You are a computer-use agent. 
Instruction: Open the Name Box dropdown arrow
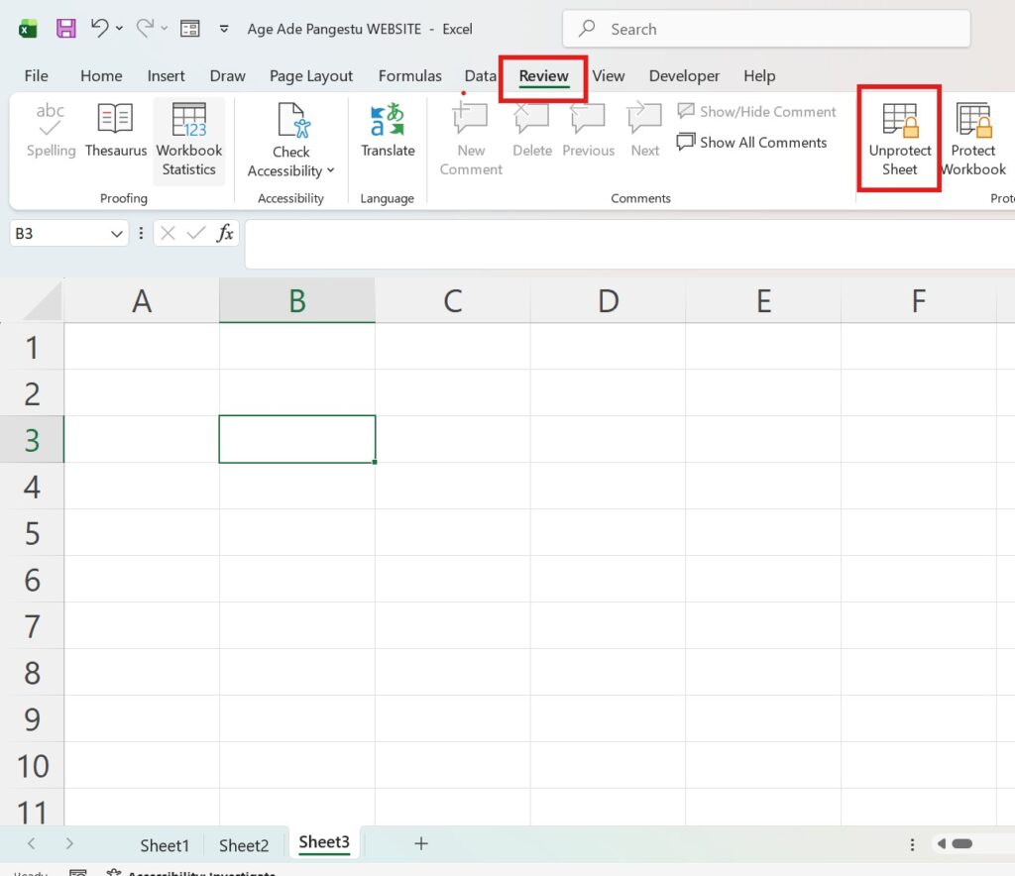117,234
